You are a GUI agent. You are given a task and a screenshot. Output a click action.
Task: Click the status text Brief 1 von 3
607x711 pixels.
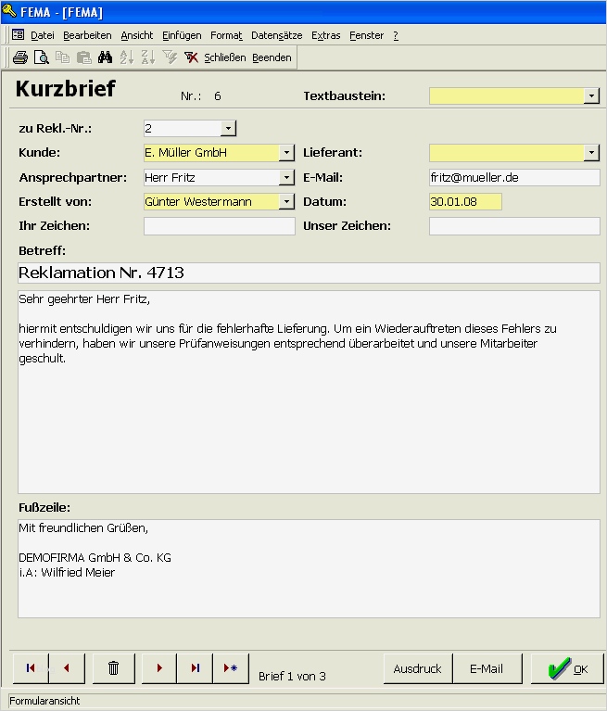tap(292, 677)
